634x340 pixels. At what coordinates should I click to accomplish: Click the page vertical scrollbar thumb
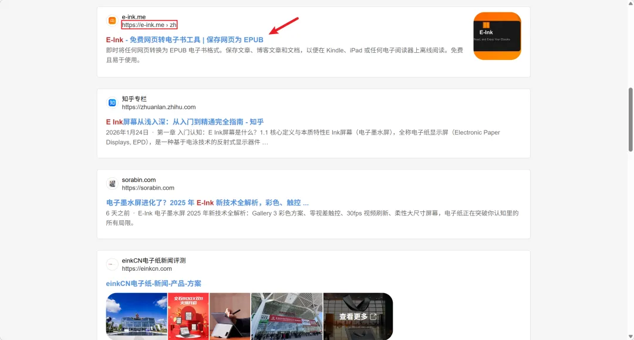630,120
